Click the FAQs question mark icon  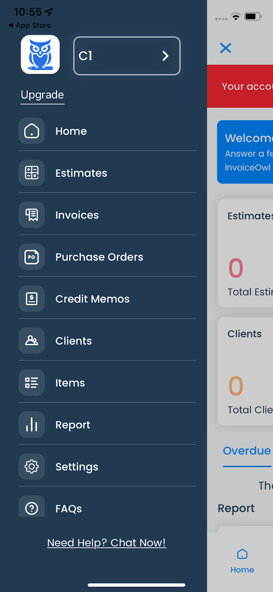click(x=32, y=508)
